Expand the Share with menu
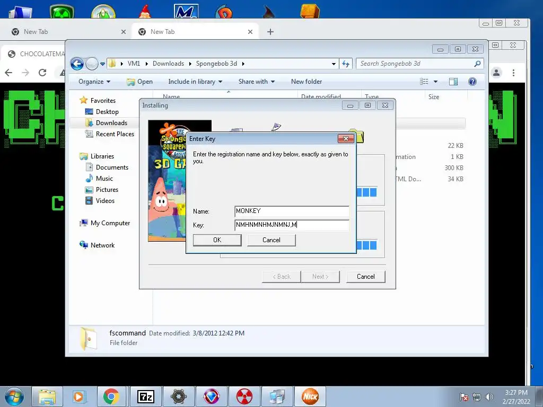Viewport: 543px width, 407px height. coord(256,82)
